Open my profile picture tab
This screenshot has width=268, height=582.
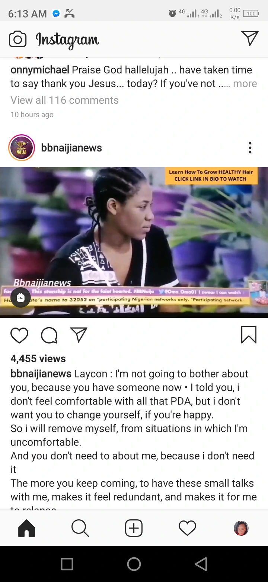tap(241, 528)
